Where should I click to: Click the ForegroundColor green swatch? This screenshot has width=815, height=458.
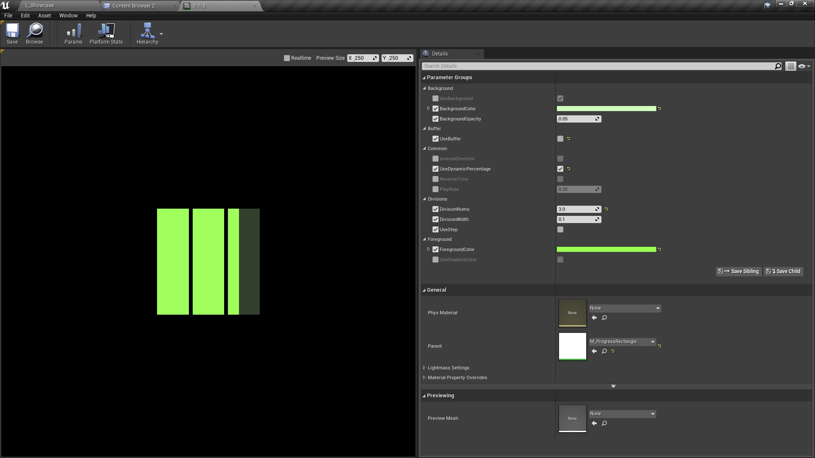click(x=606, y=249)
